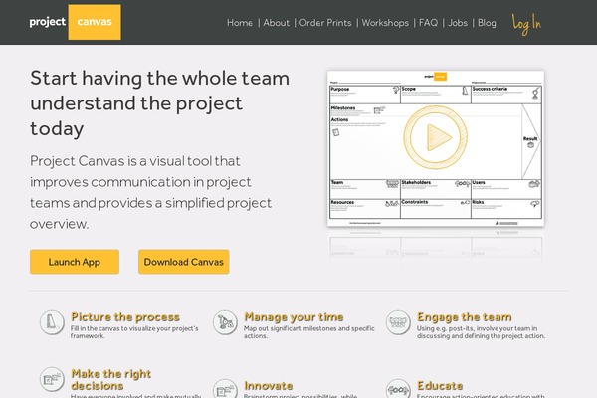
Task: Select the Engage the team heading
Action: click(x=465, y=317)
